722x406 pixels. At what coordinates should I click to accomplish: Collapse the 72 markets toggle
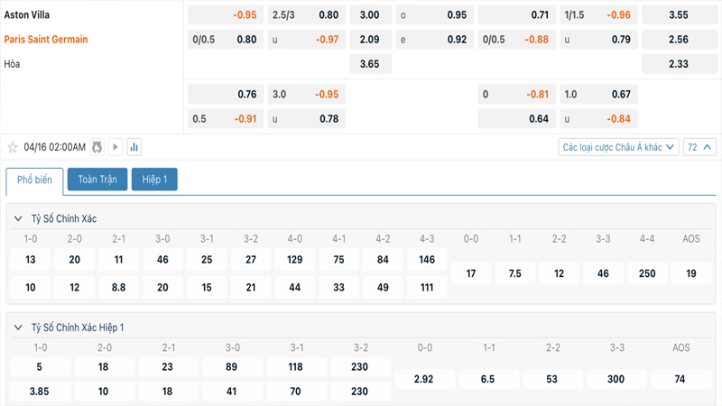(700, 147)
